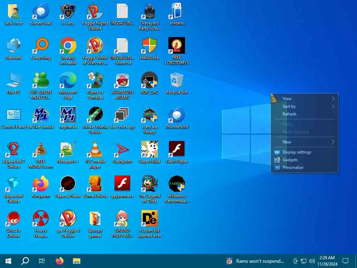The height and width of the screenshot is (268, 357).
Task: Select the Flash Player shortcut
Action: 177,149
